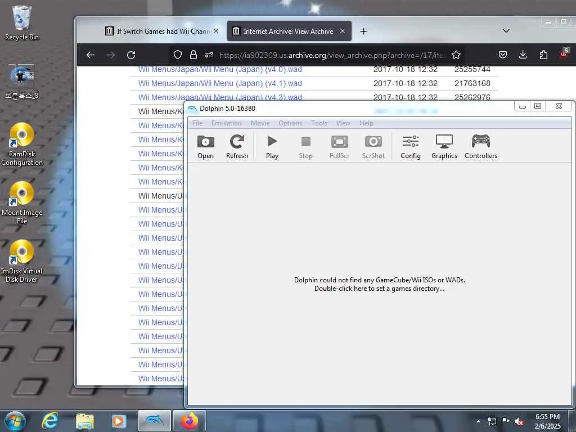Toggle FullScr mode in Dolphin toolbar

click(x=339, y=147)
